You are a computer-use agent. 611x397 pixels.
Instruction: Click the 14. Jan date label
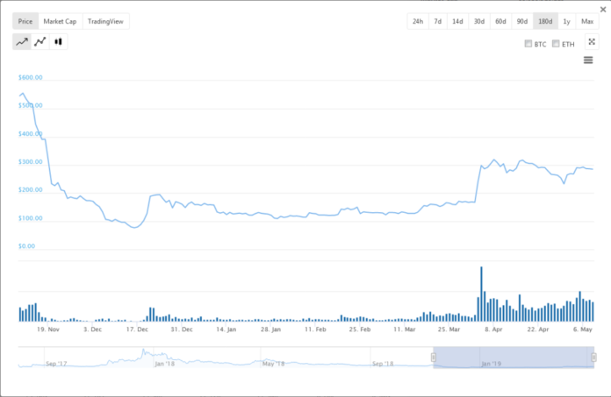click(226, 330)
